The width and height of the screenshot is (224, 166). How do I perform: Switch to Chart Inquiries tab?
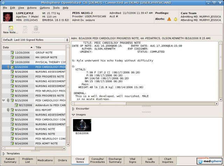[x=168, y=160]
